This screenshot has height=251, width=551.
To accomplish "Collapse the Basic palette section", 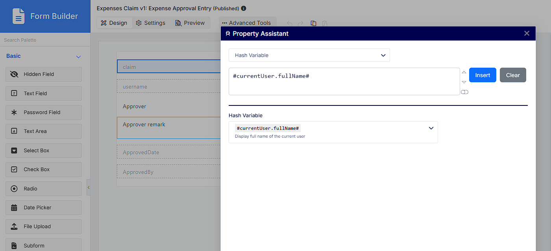I will click(78, 57).
